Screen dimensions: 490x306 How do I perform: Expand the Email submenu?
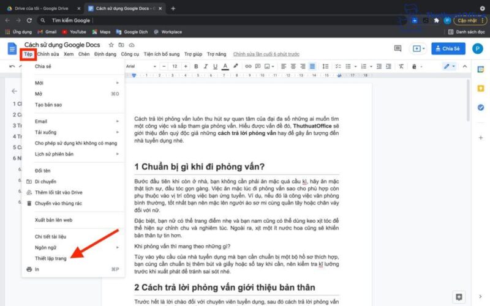73,121
